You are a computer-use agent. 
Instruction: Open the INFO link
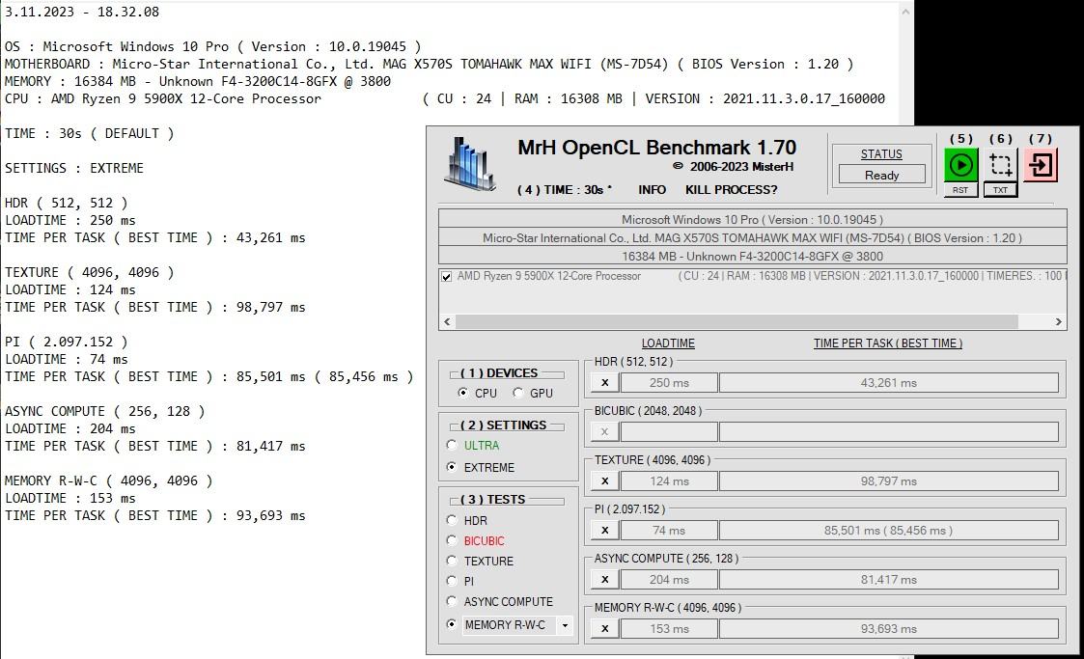pos(652,190)
